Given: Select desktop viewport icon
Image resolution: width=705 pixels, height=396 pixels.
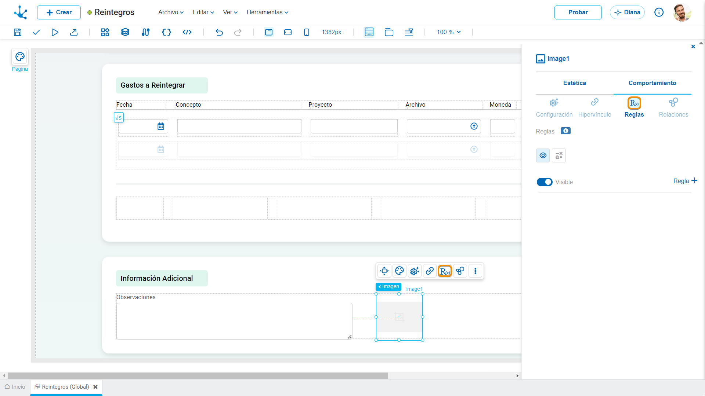Looking at the screenshot, I should pos(269,32).
